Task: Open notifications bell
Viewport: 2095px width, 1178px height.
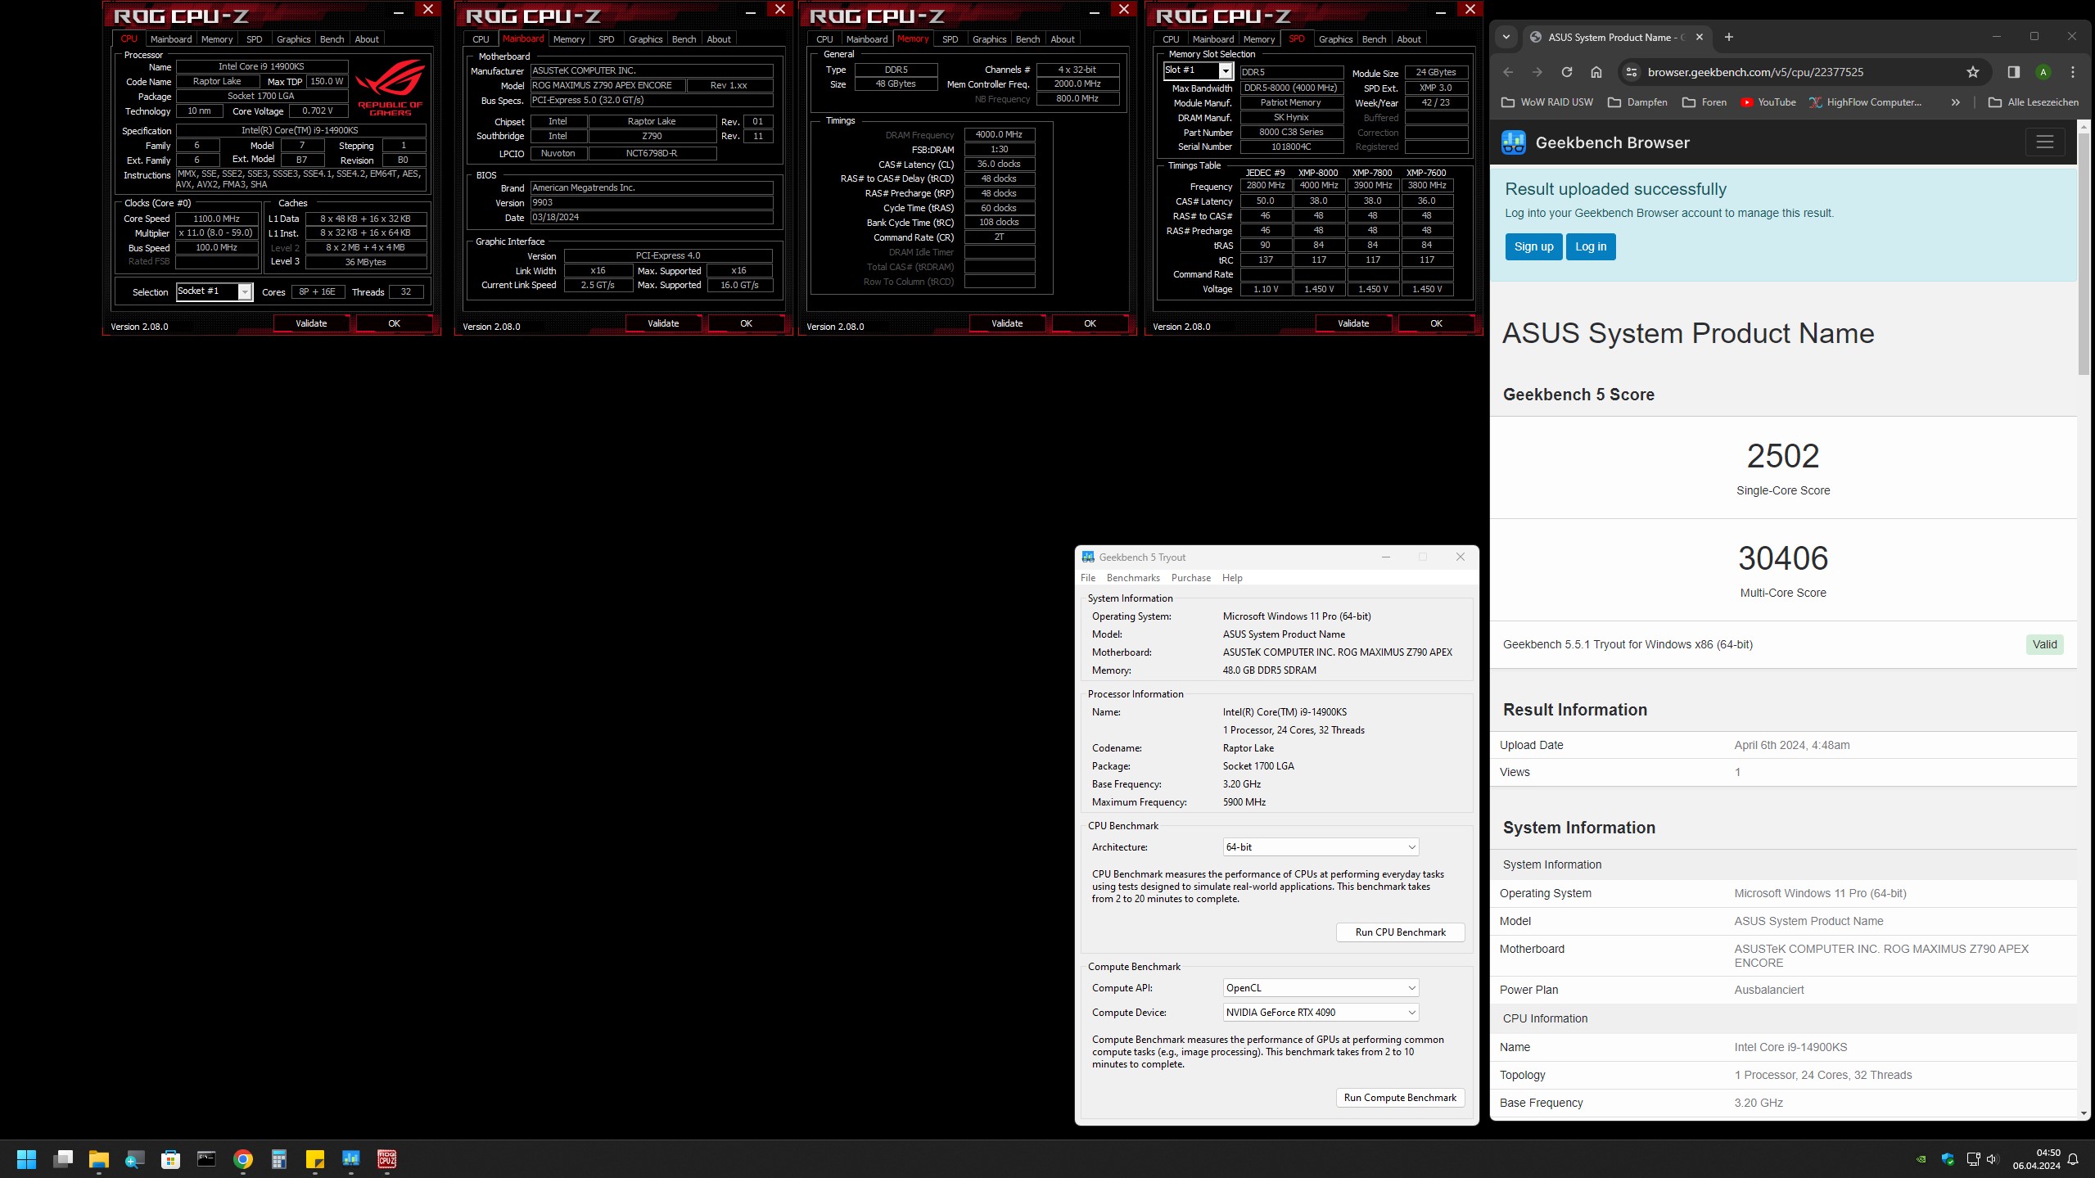Action: pyautogui.click(x=2073, y=1159)
